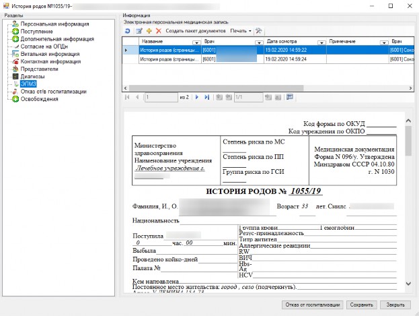This screenshot has width=419, height=316.
Task: Click the horizontal scrollbar of the records grid
Action: pyautogui.click(x=216, y=88)
